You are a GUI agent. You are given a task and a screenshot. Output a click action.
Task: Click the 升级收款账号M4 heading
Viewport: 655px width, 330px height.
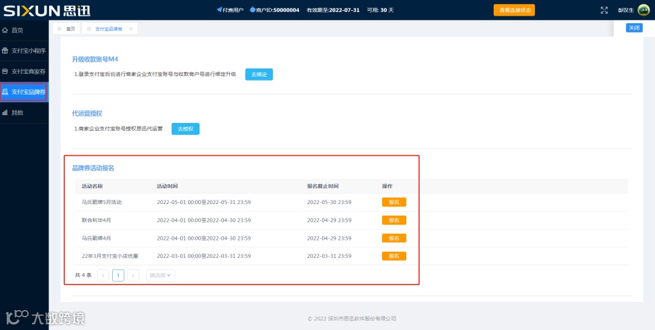95,59
